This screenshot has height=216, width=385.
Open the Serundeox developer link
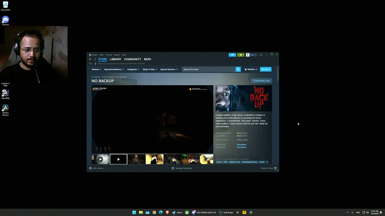(242, 145)
